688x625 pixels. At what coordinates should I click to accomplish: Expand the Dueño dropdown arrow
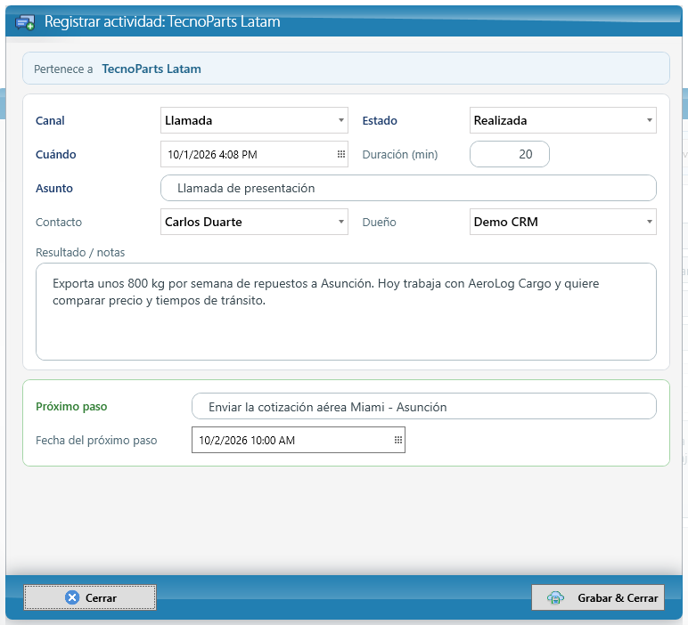[650, 222]
